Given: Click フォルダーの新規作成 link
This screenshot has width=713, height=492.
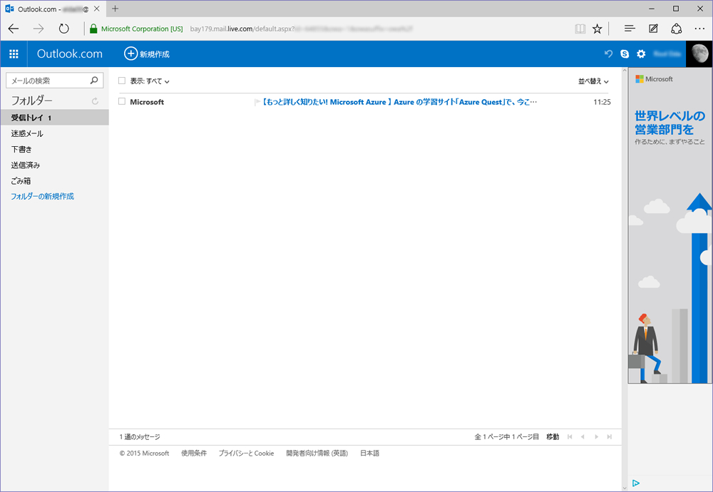Looking at the screenshot, I should click(x=42, y=196).
